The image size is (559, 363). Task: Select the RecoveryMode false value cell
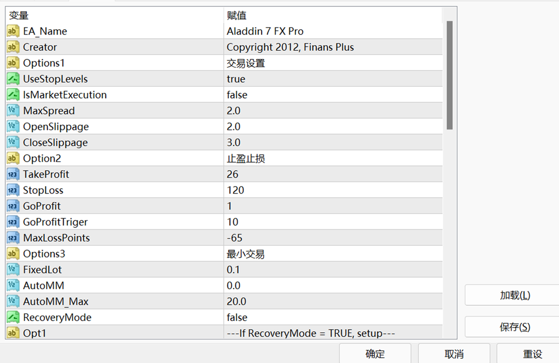[333, 317]
